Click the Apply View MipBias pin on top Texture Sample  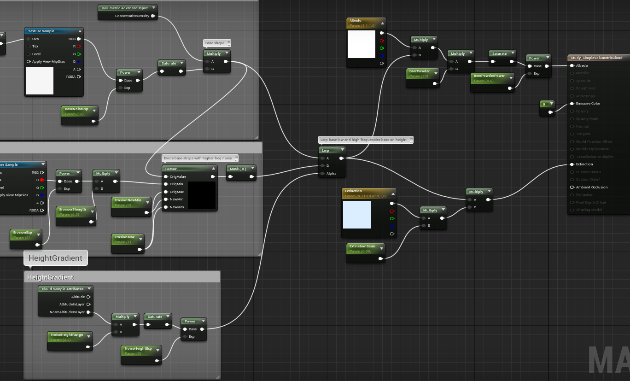(x=29, y=61)
